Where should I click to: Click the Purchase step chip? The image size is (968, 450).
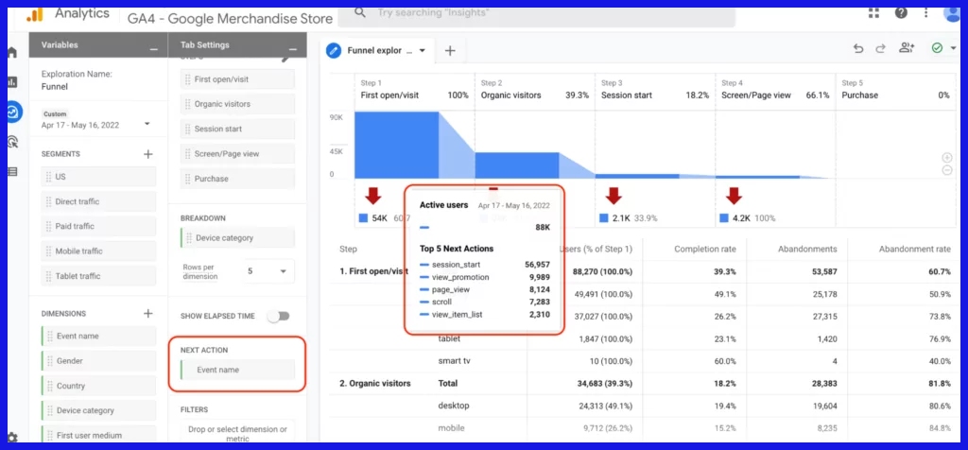237,179
